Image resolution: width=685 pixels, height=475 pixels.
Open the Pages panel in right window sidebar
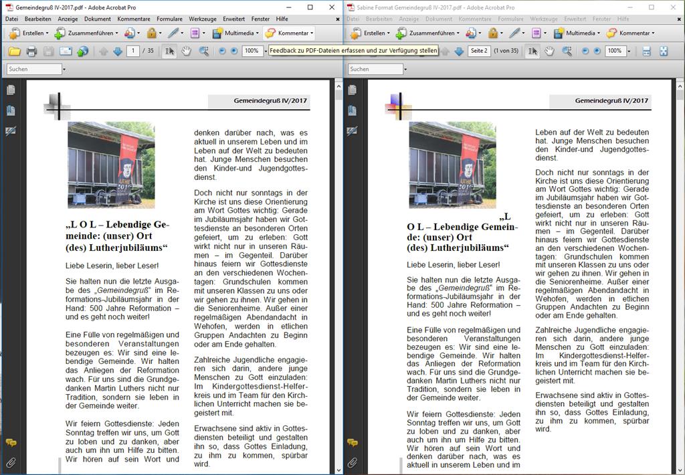point(352,90)
